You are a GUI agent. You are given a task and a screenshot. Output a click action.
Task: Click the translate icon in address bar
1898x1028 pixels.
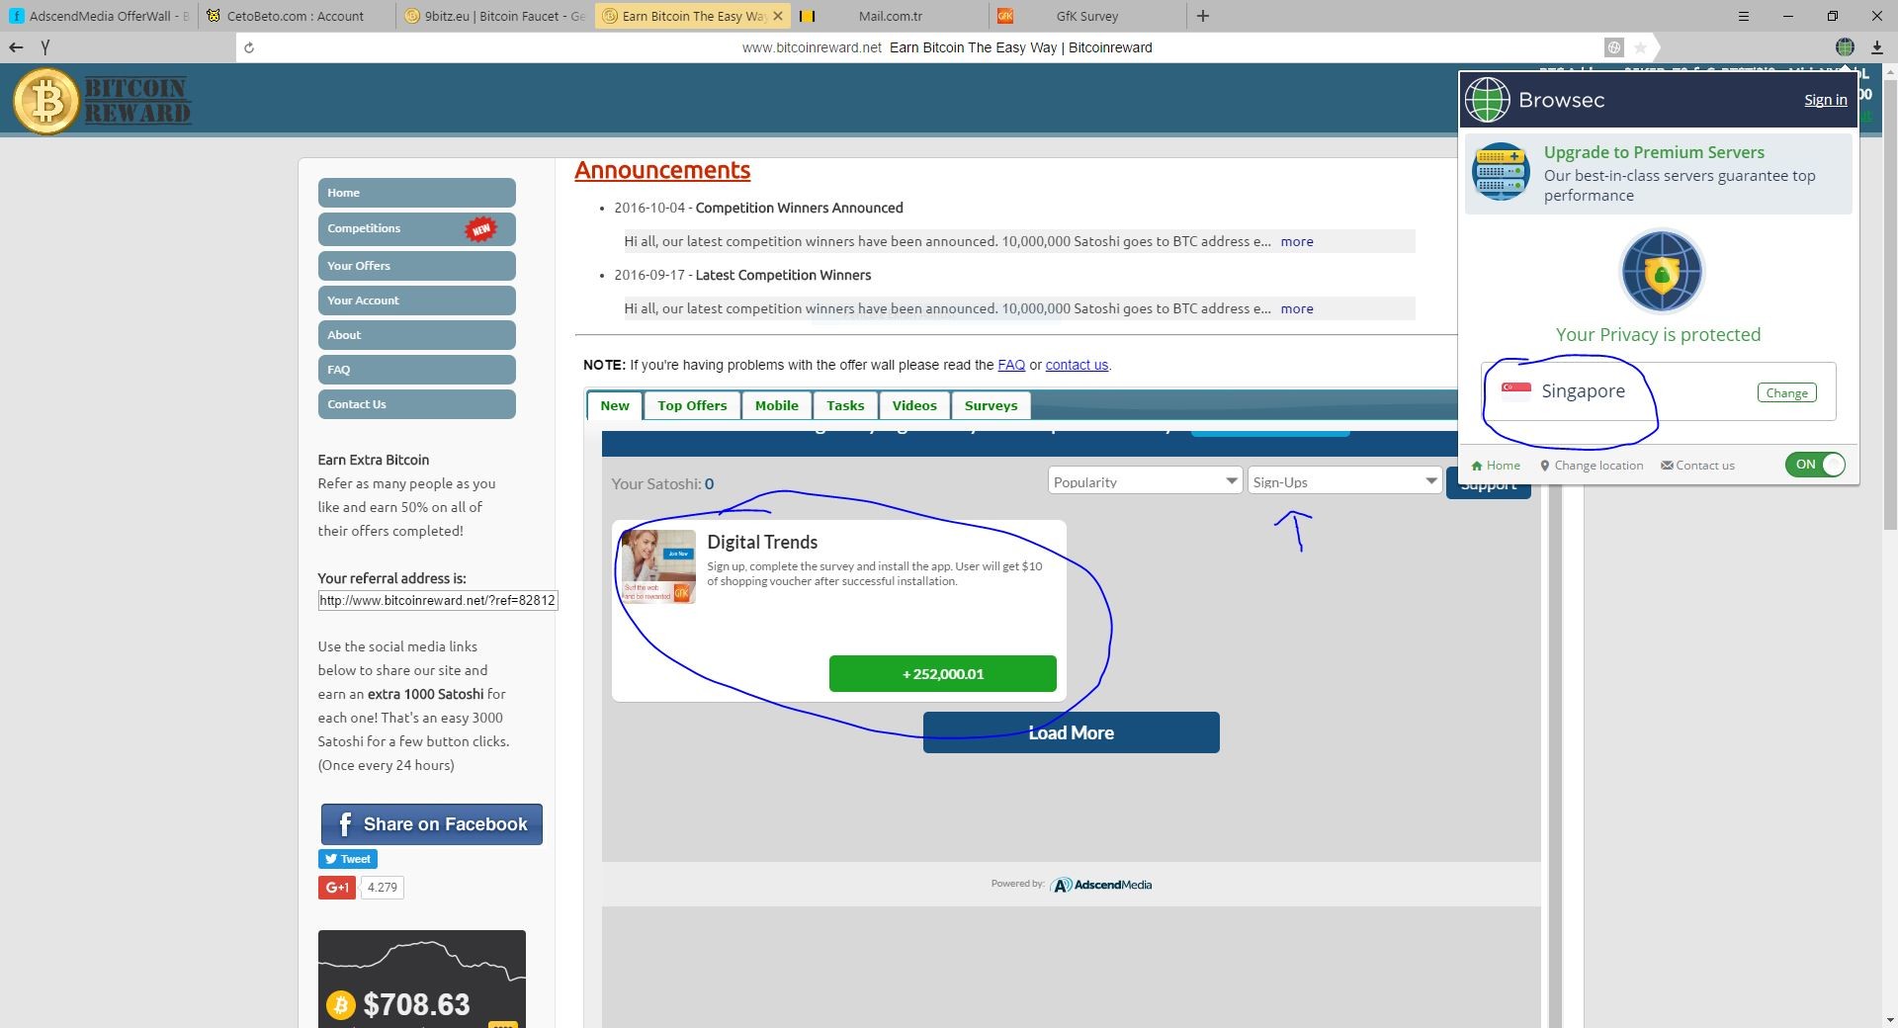(1613, 47)
